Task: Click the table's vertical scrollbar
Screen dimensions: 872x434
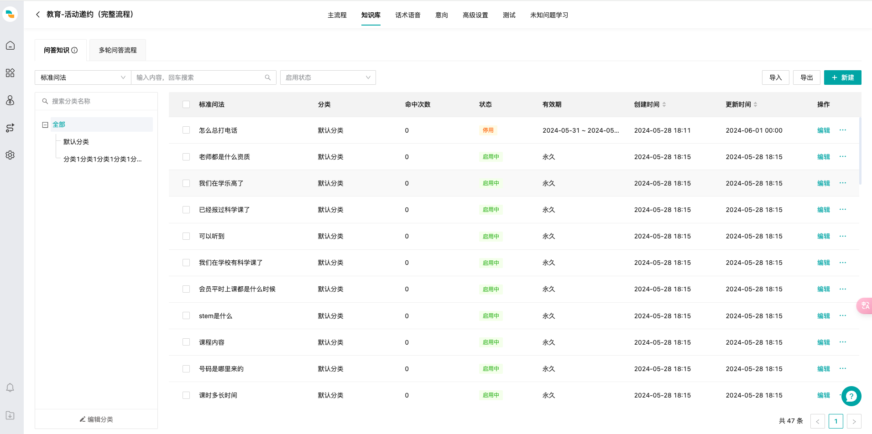Action: tap(861, 150)
